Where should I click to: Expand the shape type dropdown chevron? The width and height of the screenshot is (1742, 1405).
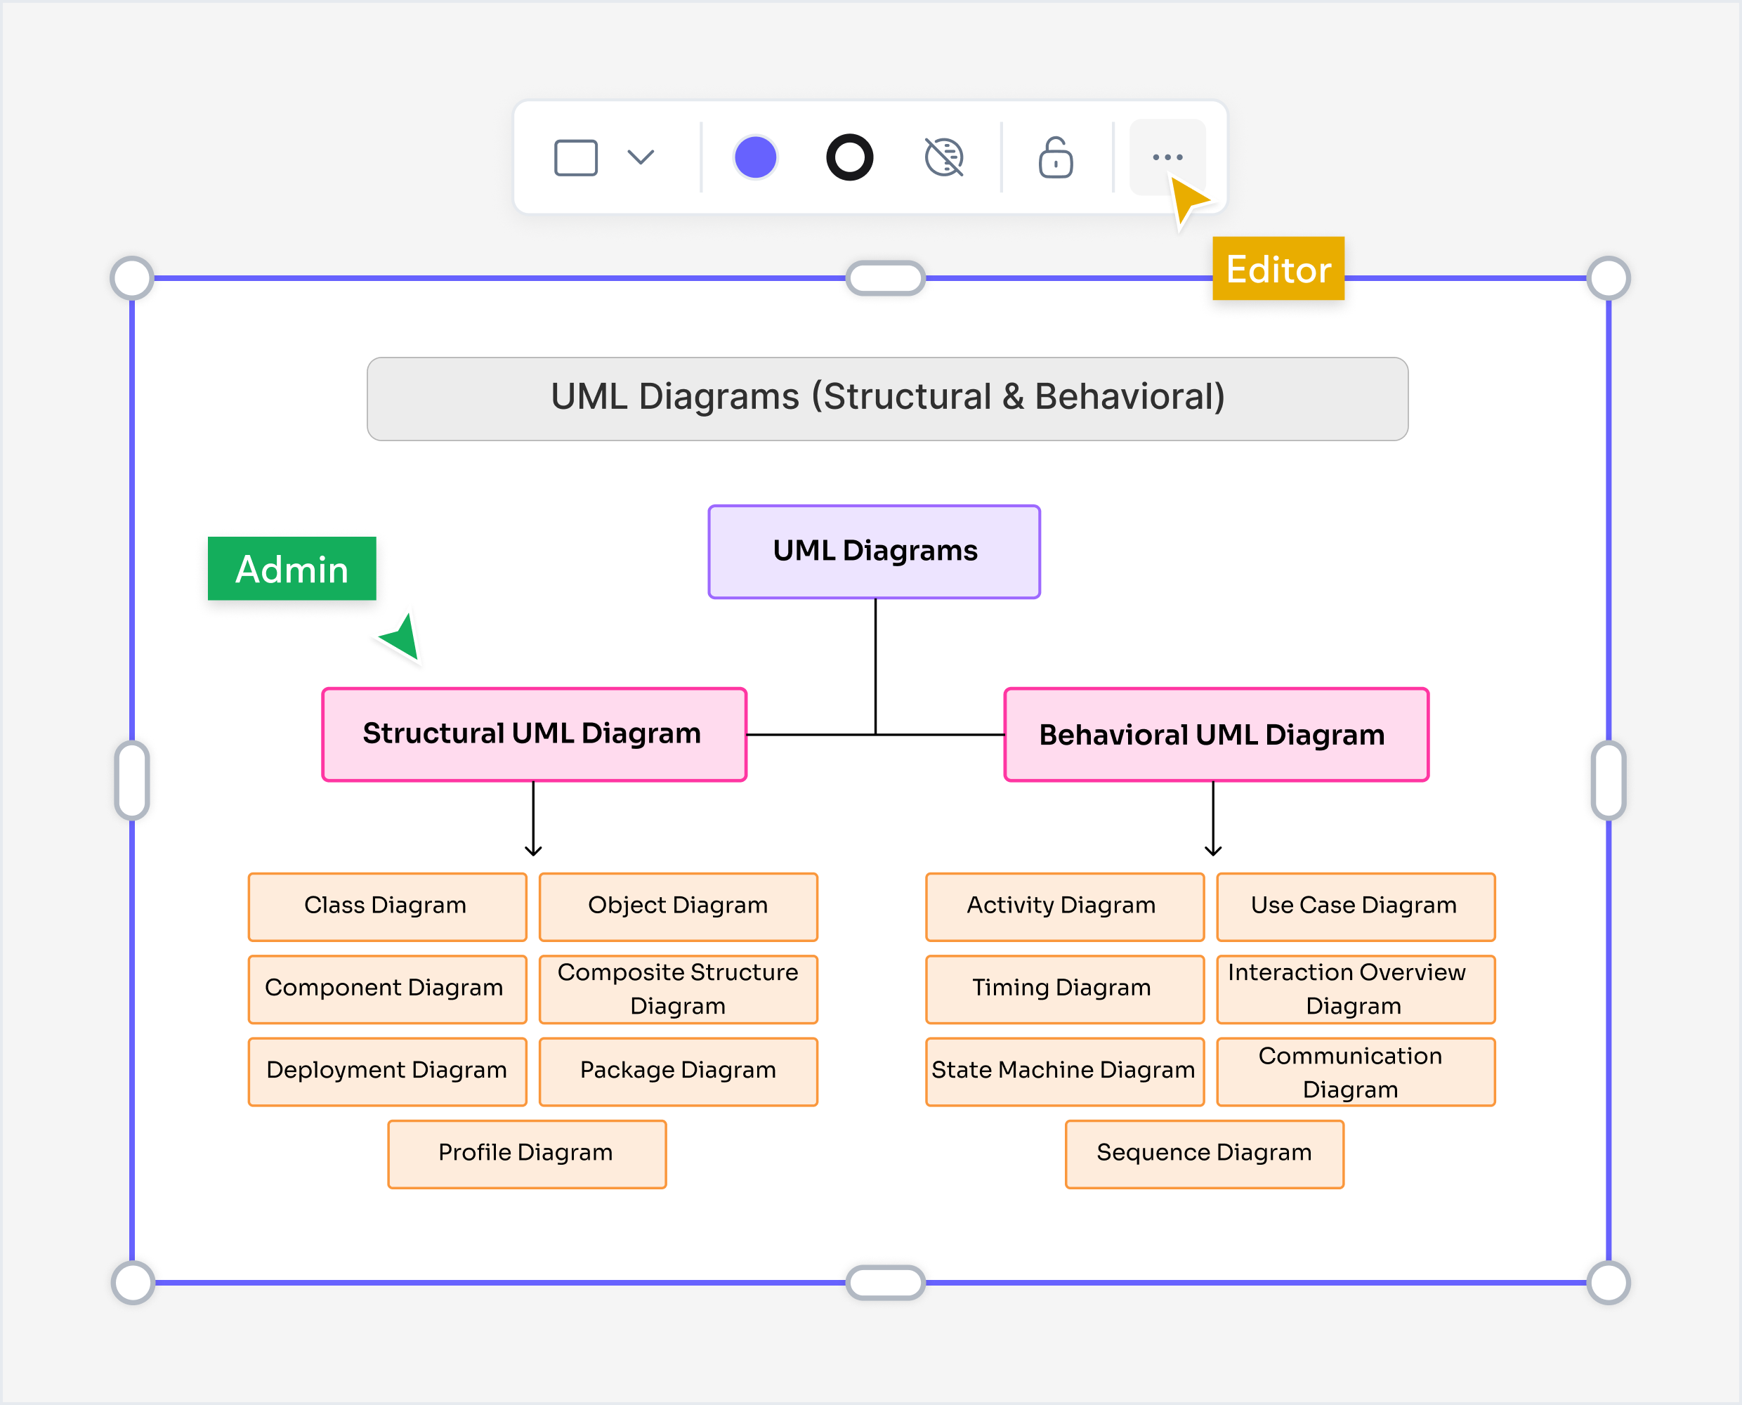[x=641, y=157]
